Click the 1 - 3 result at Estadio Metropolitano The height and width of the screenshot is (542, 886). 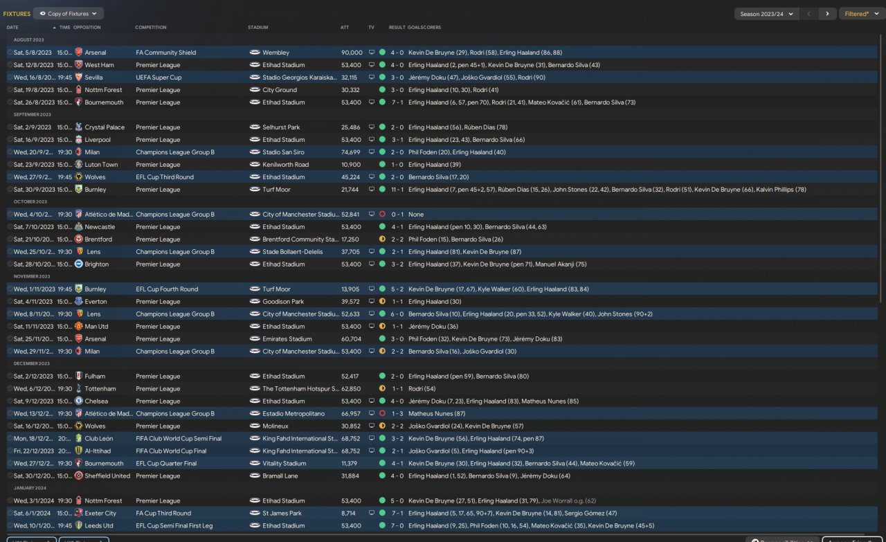397,414
